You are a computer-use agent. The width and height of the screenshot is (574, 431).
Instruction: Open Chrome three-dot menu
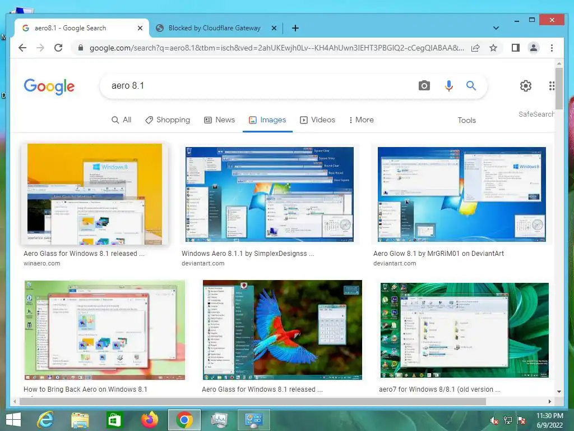[552, 48]
